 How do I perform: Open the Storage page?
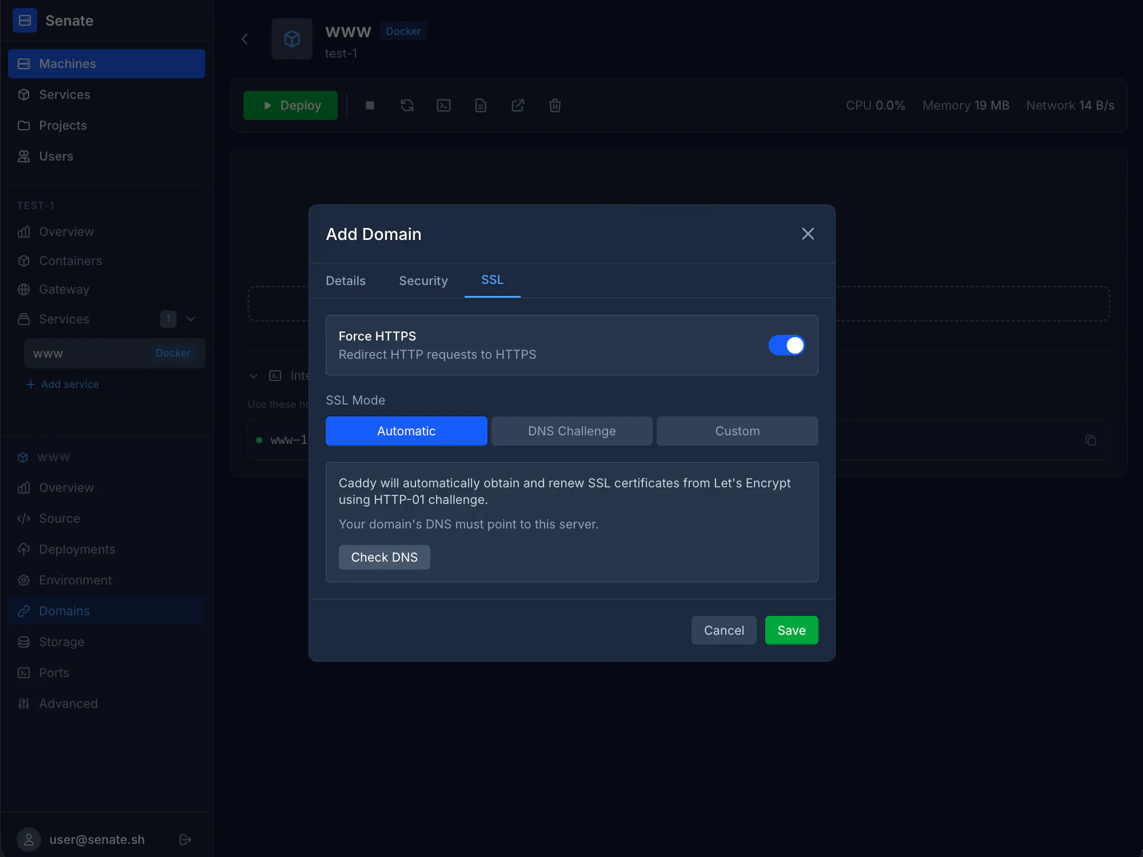pos(106,642)
